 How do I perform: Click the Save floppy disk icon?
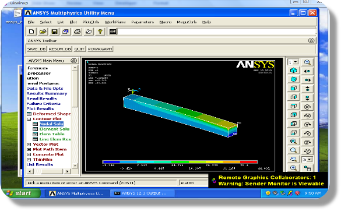coord(54,31)
